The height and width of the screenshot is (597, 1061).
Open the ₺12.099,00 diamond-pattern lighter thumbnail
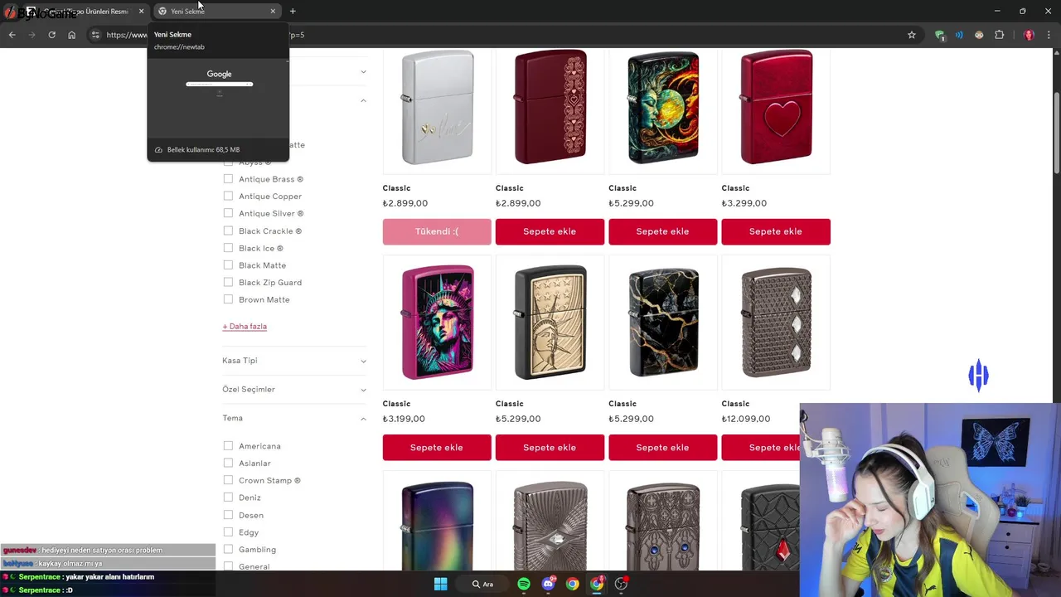(776, 323)
